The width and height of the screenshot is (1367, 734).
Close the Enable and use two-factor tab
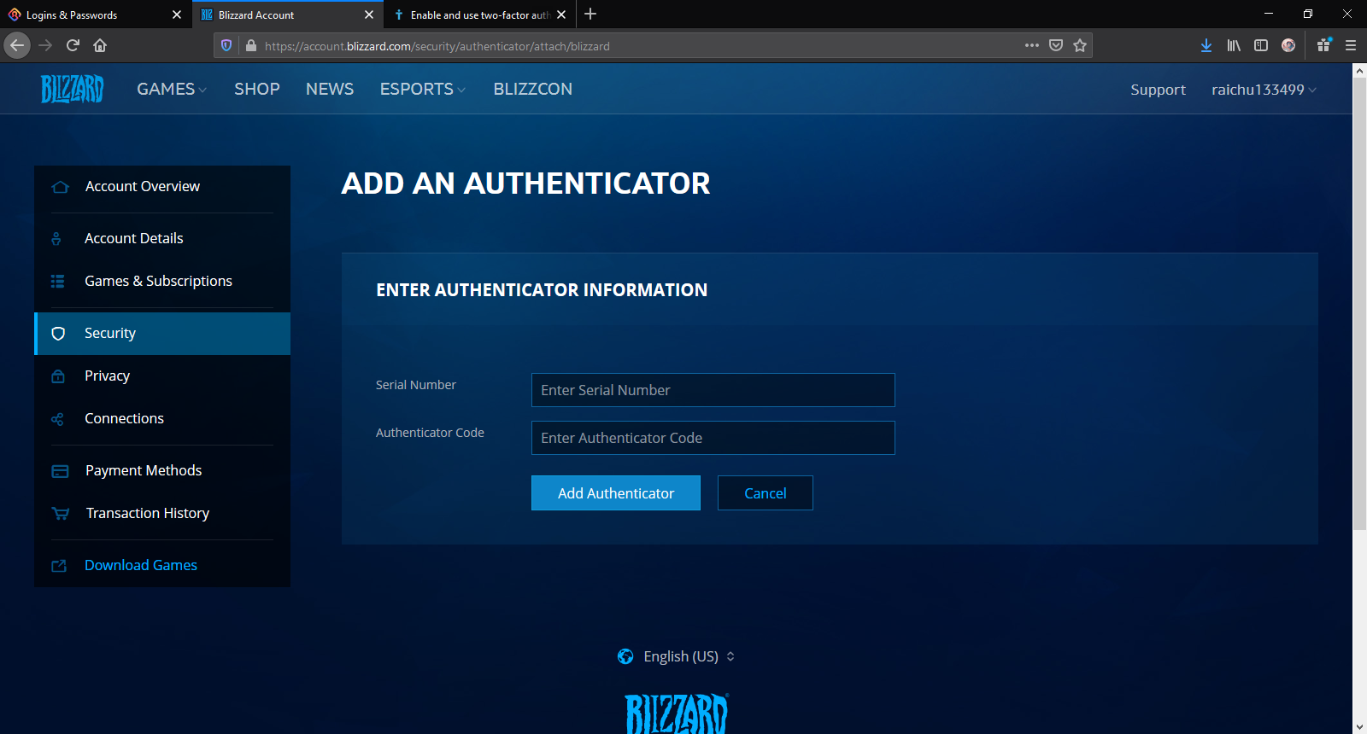pyautogui.click(x=561, y=15)
